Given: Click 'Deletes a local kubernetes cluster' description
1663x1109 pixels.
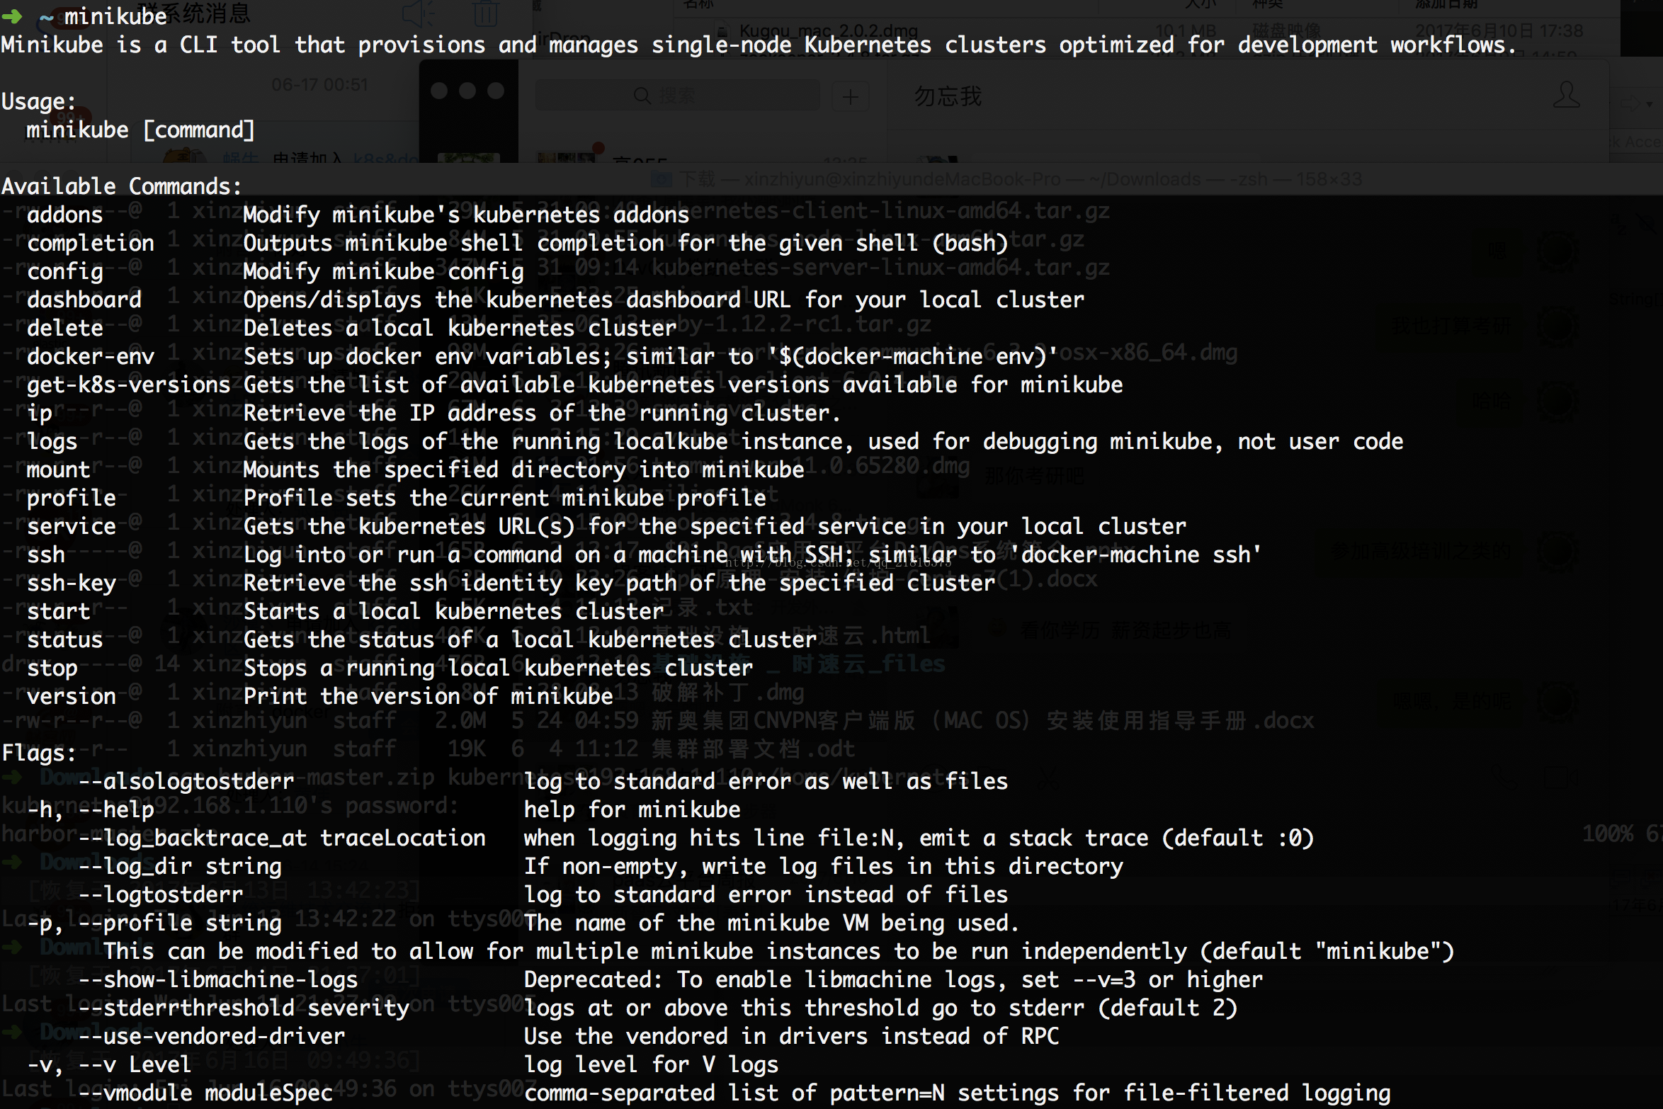Looking at the screenshot, I should [460, 328].
